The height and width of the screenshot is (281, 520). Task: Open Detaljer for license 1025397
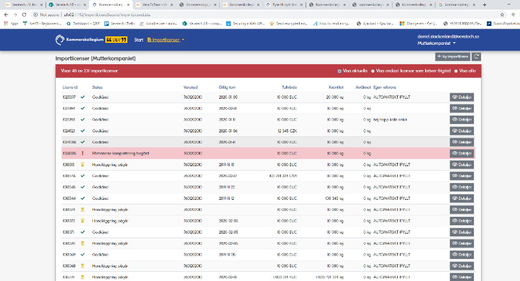click(461, 97)
